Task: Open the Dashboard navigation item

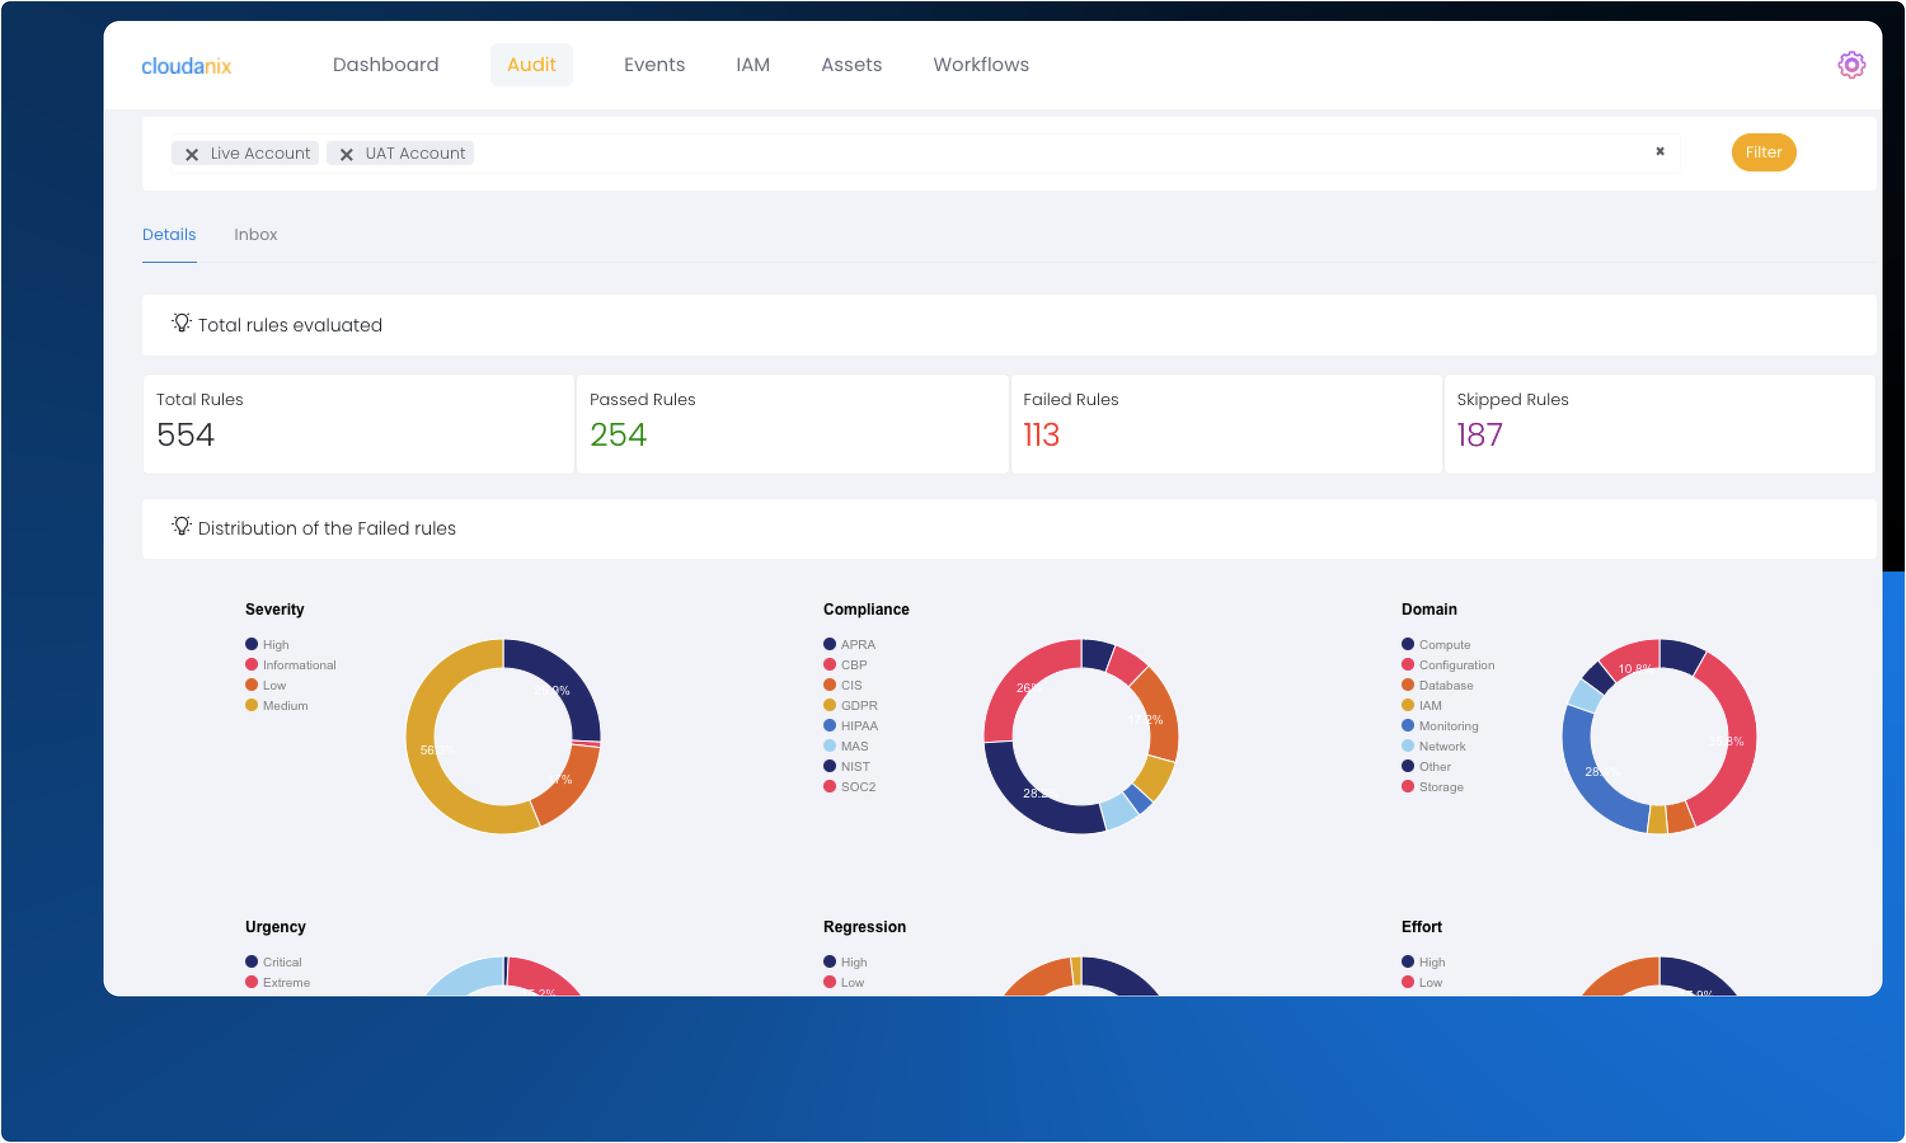Action: pos(385,65)
